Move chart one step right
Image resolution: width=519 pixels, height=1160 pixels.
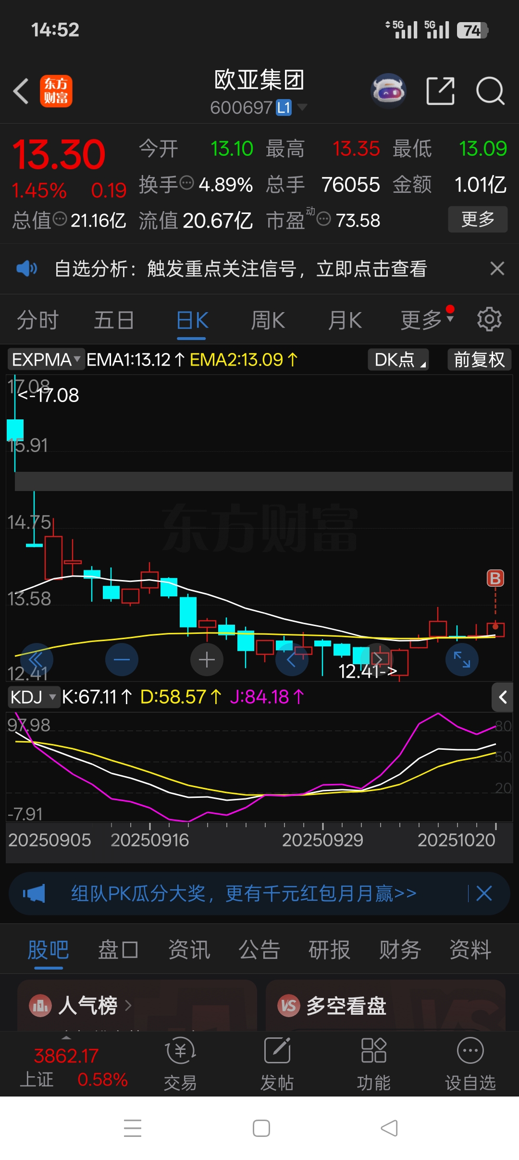[x=377, y=659]
